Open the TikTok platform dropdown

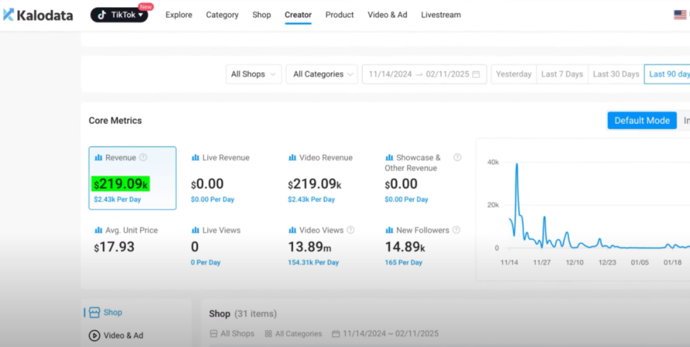[x=119, y=15]
